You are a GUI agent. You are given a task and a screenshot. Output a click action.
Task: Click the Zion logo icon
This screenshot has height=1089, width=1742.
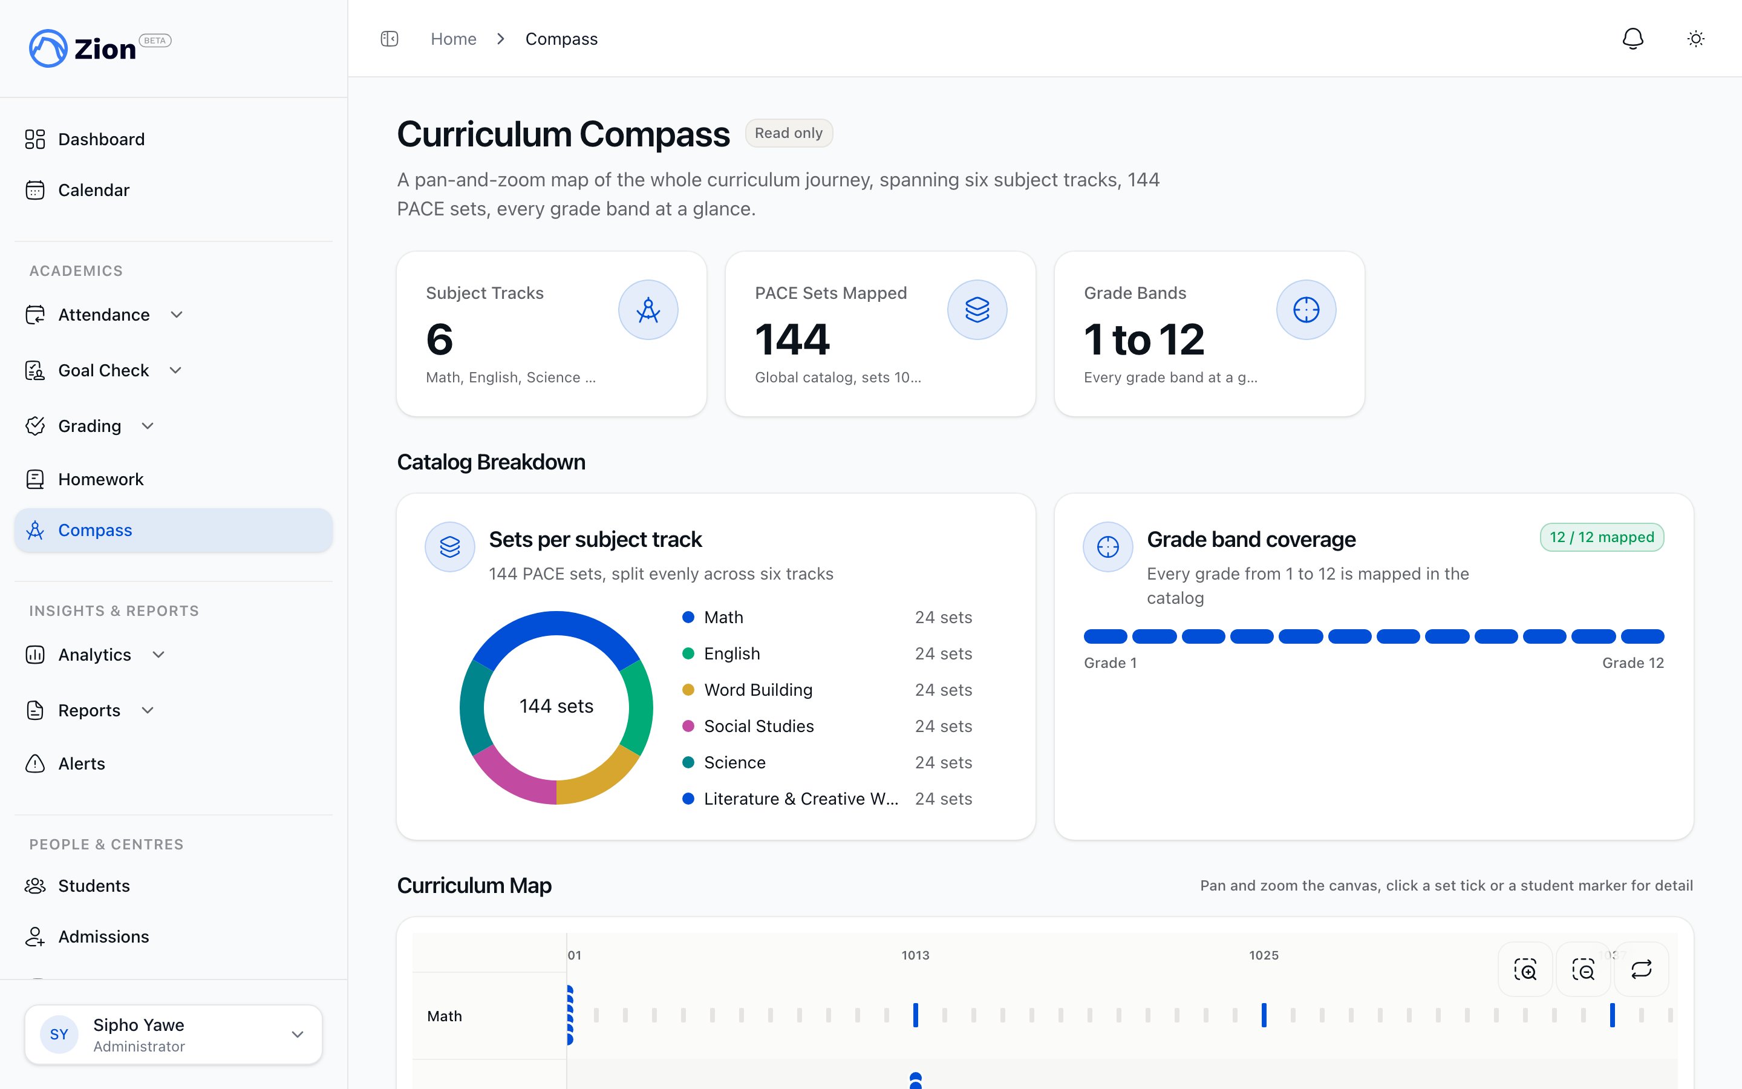click(x=48, y=48)
